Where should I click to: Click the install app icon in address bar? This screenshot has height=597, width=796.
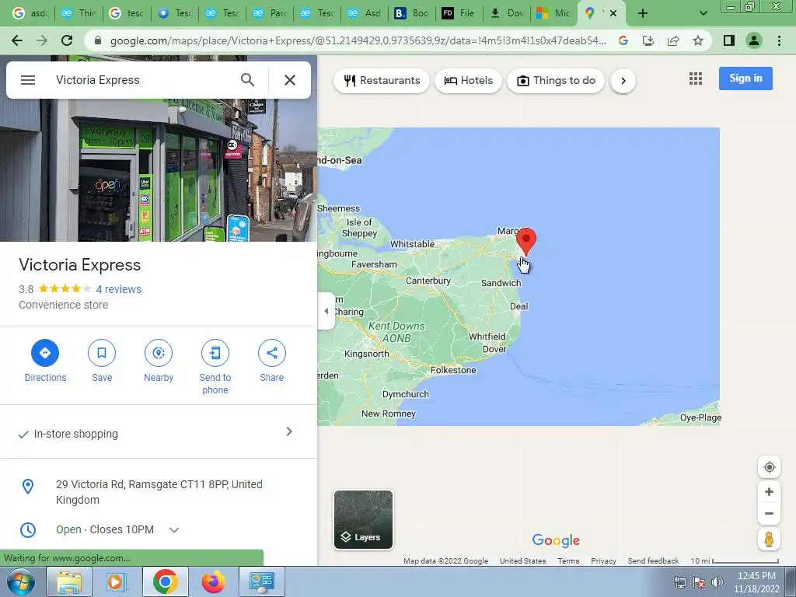pyautogui.click(x=648, y=40)
